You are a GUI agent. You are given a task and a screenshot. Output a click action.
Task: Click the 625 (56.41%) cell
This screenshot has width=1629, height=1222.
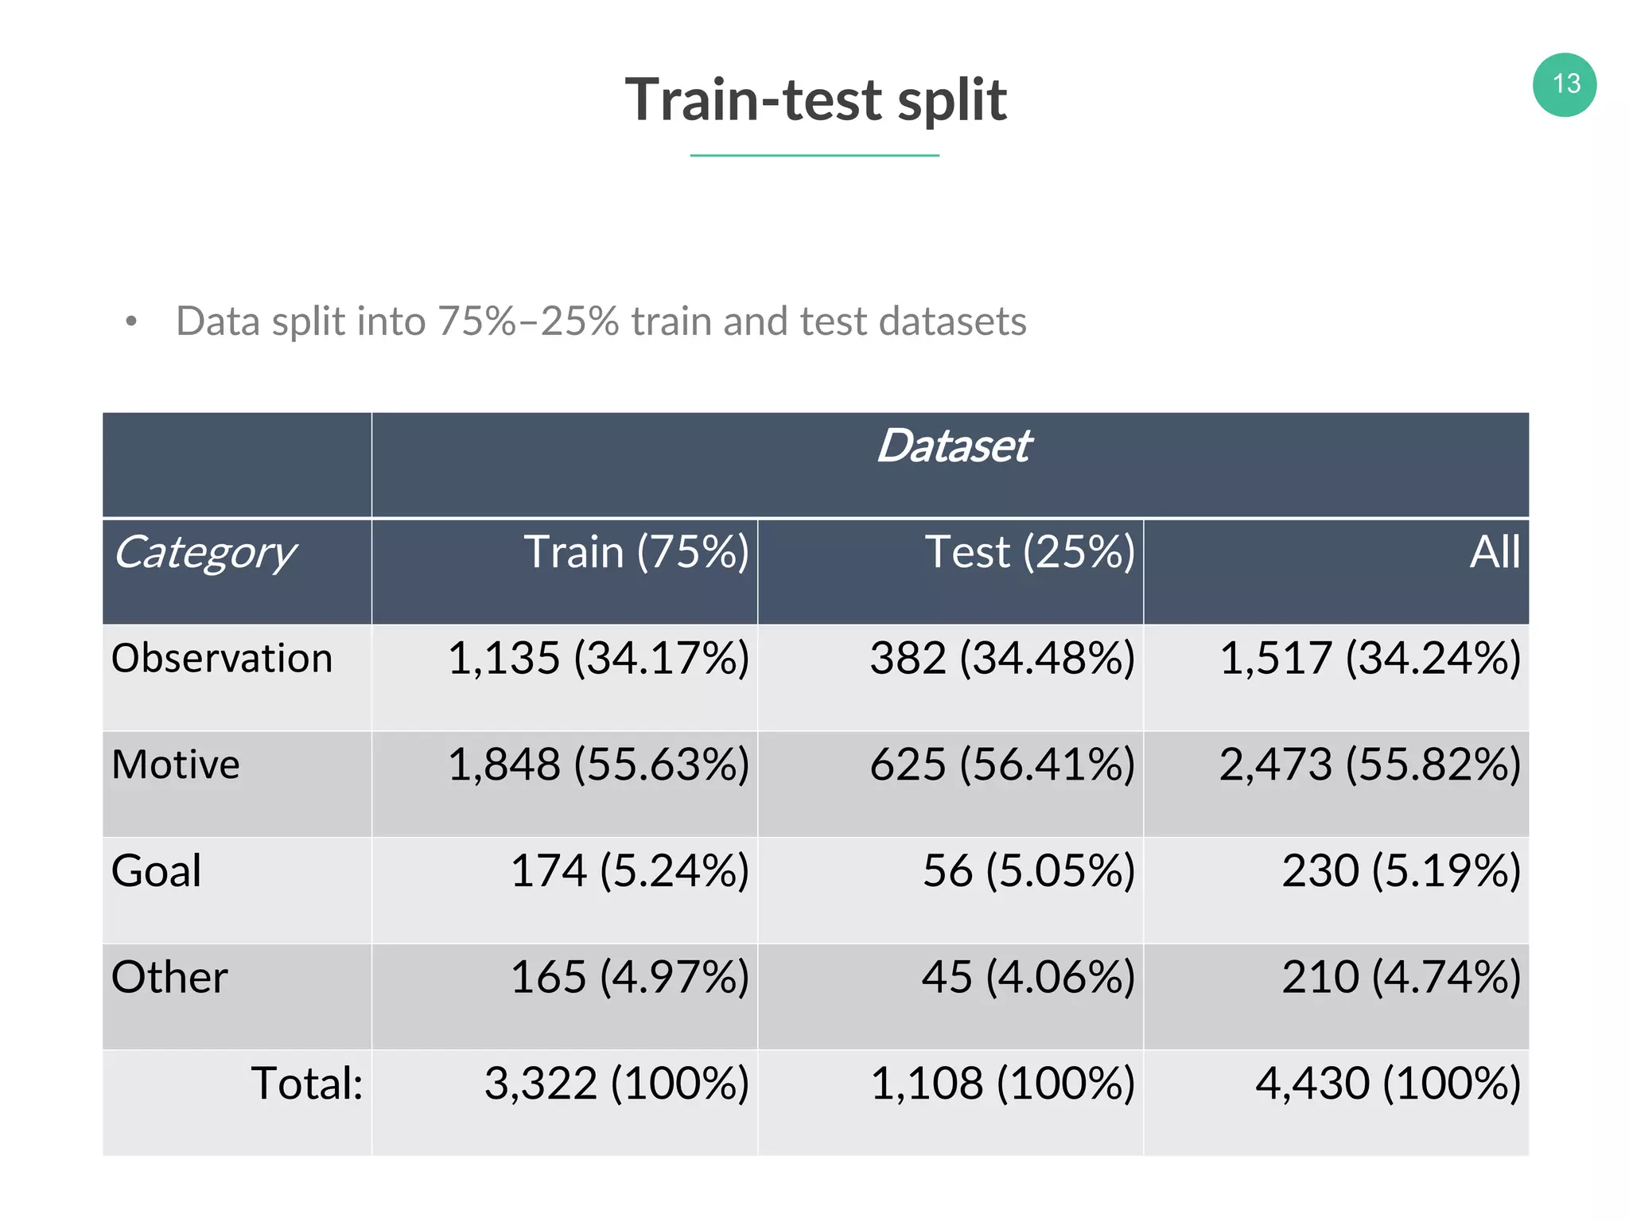coord(1001,765)
